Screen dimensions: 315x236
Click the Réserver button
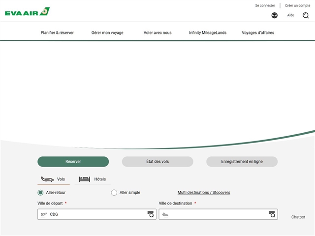pos(73,162)
